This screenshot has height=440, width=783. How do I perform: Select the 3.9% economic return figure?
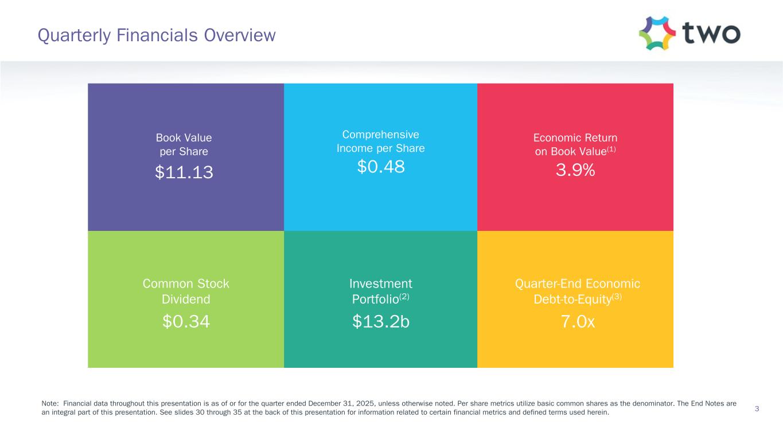click(575, 170)
